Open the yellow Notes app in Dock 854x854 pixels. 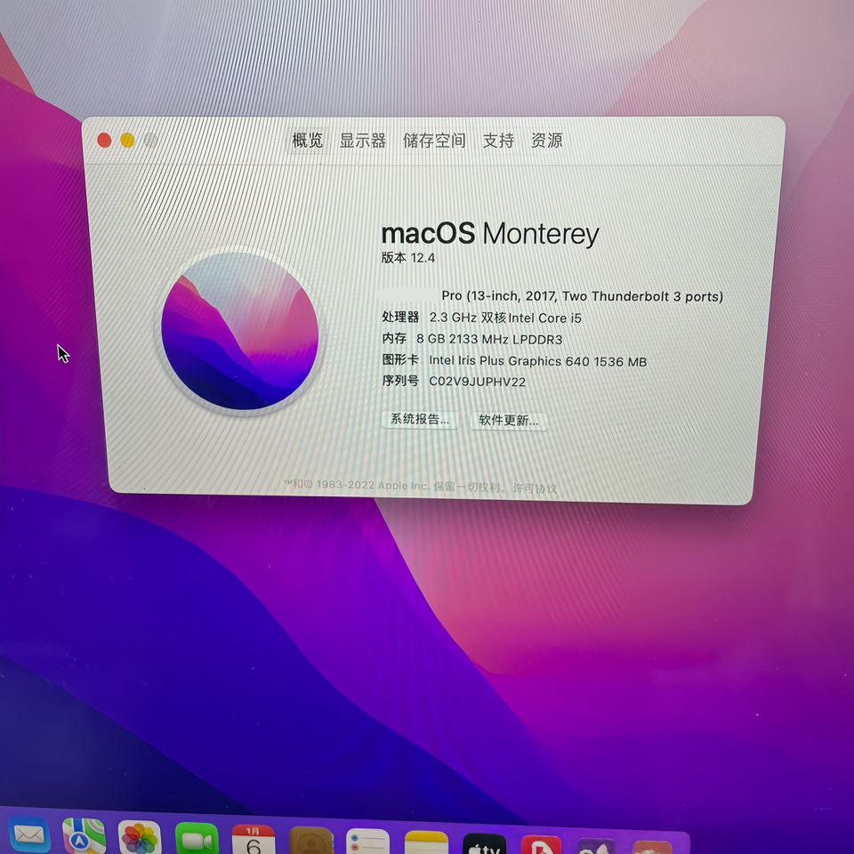[426, 843]
